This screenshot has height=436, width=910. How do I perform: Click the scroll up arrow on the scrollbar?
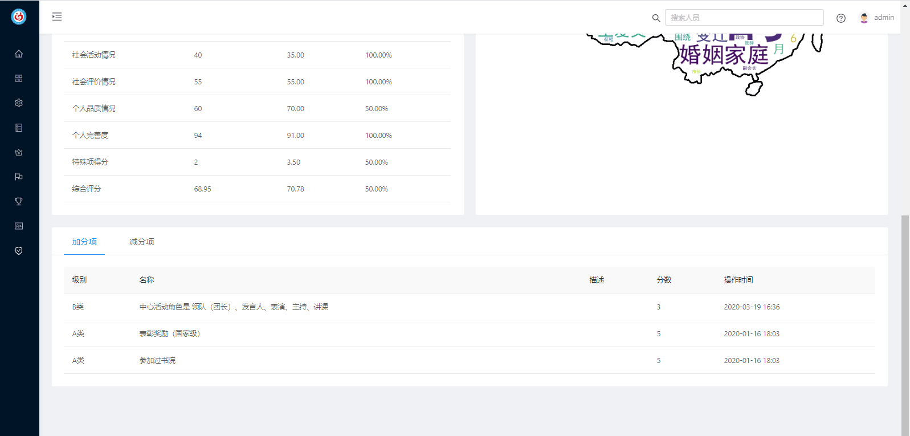[905, 5]
